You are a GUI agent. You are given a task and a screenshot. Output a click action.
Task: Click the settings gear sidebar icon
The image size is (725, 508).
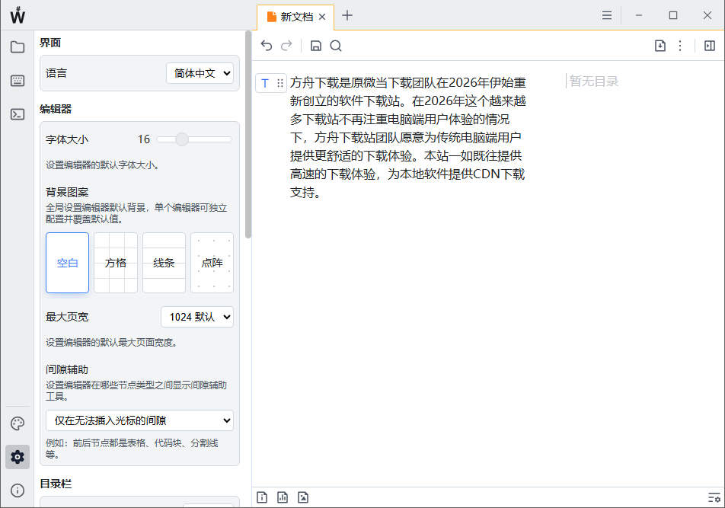[x=18, y=457]
